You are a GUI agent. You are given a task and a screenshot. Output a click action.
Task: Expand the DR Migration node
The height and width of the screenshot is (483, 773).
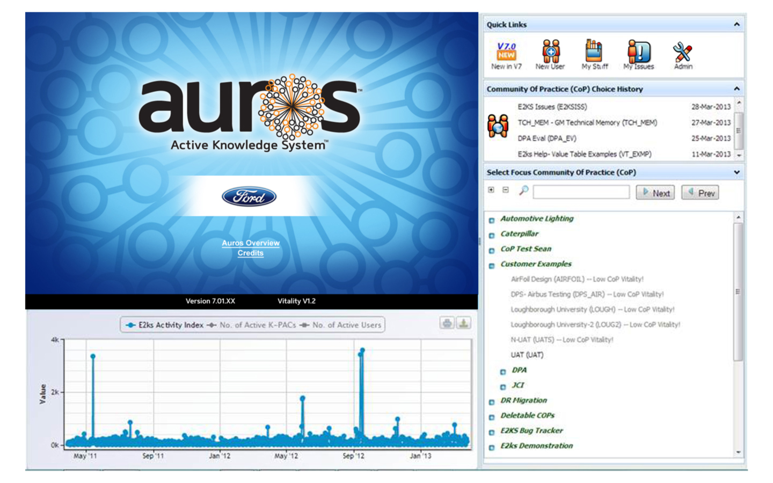coord(492,402)
